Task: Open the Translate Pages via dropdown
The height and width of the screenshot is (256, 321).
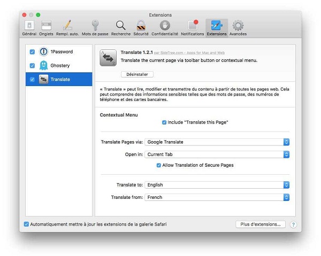Action: 217,142
